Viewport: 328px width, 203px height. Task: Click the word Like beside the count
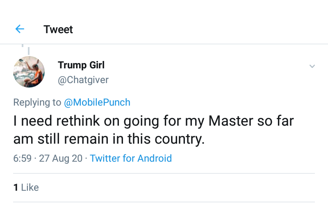pyautogui.click(x=30, y=187)
